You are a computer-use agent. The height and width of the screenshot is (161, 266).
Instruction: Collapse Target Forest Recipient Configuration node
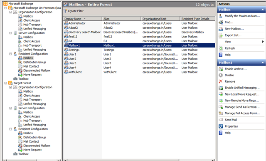10,129
